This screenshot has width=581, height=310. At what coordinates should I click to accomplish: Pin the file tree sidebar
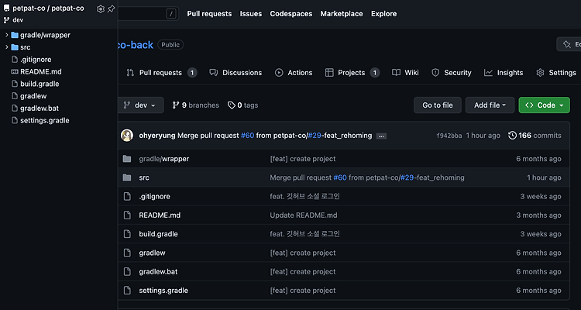click(111, 9)
